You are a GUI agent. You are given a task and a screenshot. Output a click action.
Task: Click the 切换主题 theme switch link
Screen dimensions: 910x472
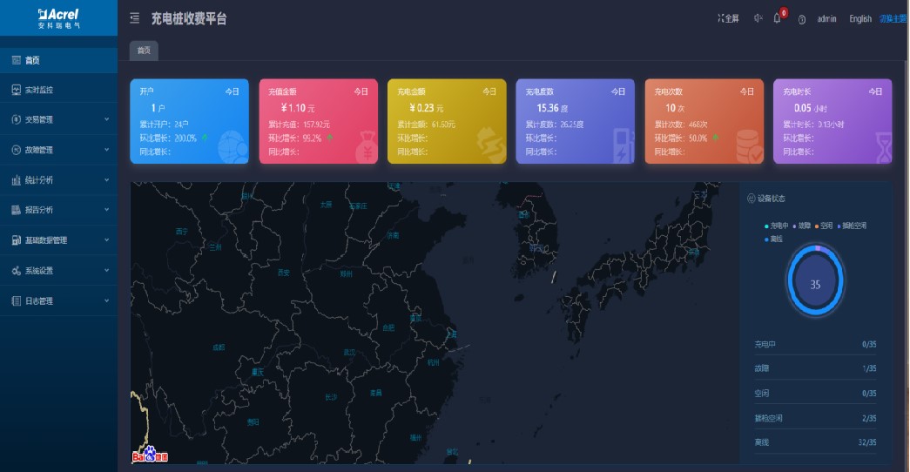(893, 18)
